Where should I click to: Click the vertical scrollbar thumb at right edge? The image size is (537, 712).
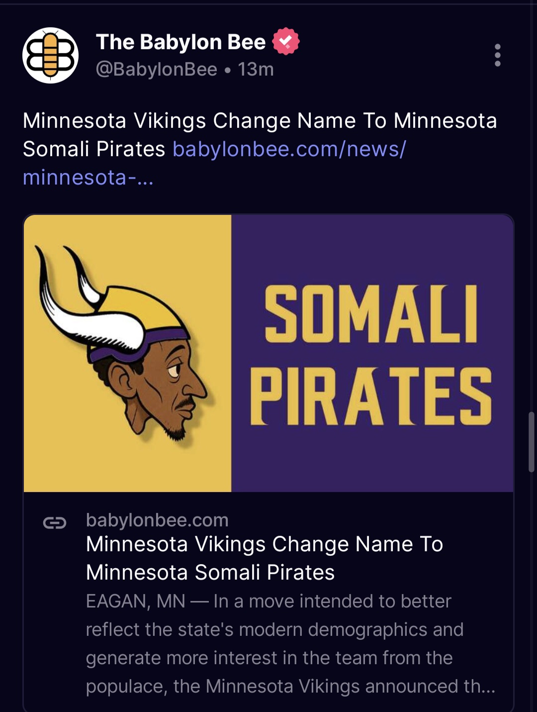532,442
